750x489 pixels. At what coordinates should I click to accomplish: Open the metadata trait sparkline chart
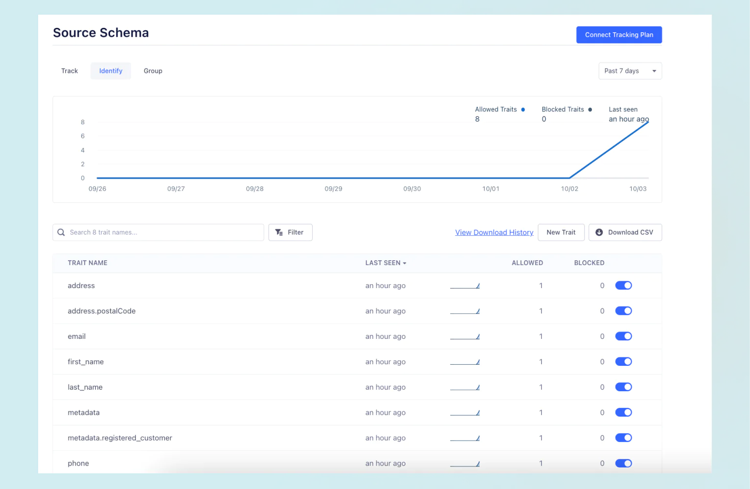[465, 412]
